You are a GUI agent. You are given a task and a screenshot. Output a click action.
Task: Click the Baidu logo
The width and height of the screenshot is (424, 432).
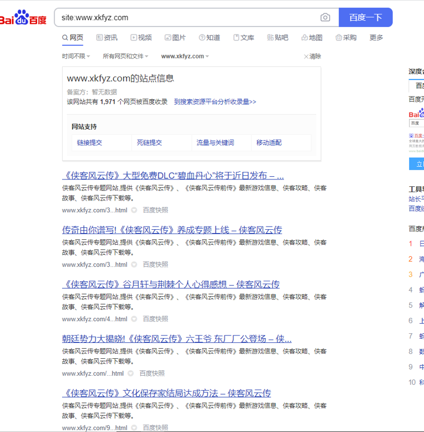click(x=23, y=18)
